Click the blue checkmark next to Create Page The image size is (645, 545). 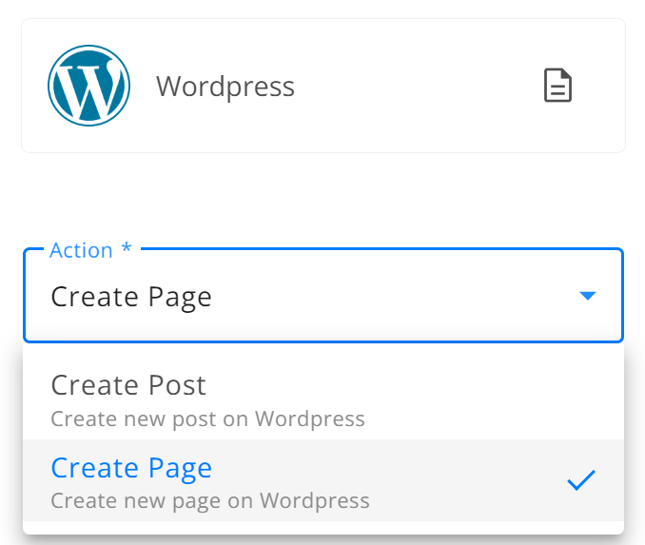coord(581,480)
